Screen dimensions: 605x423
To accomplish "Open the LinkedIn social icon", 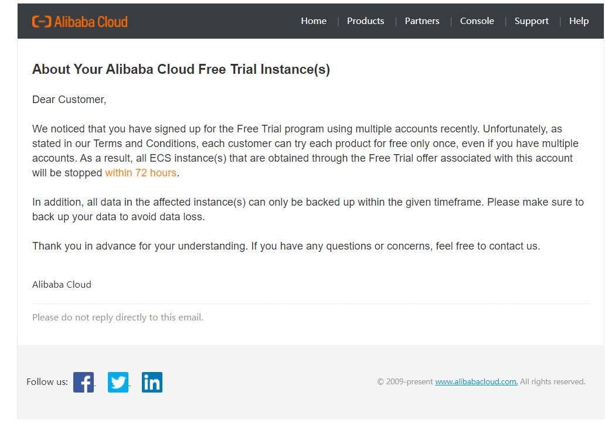I will [152, 383].
